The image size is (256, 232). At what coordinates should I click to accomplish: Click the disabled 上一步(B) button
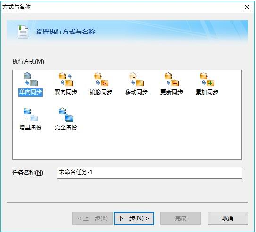(x=93, y=218)
